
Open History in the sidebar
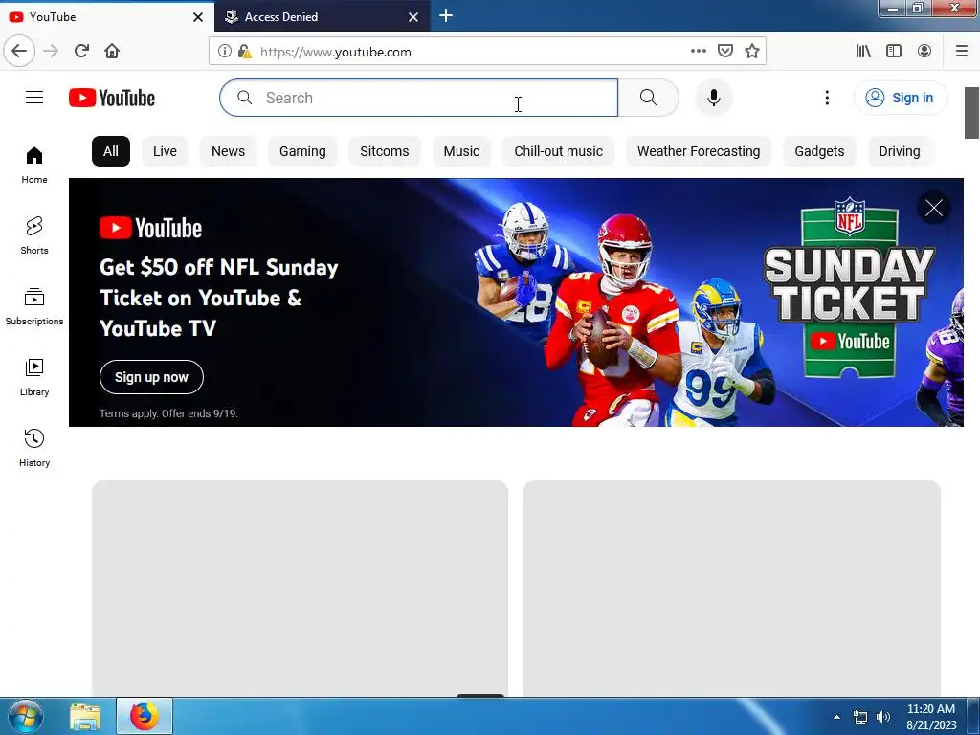point(34,448)
